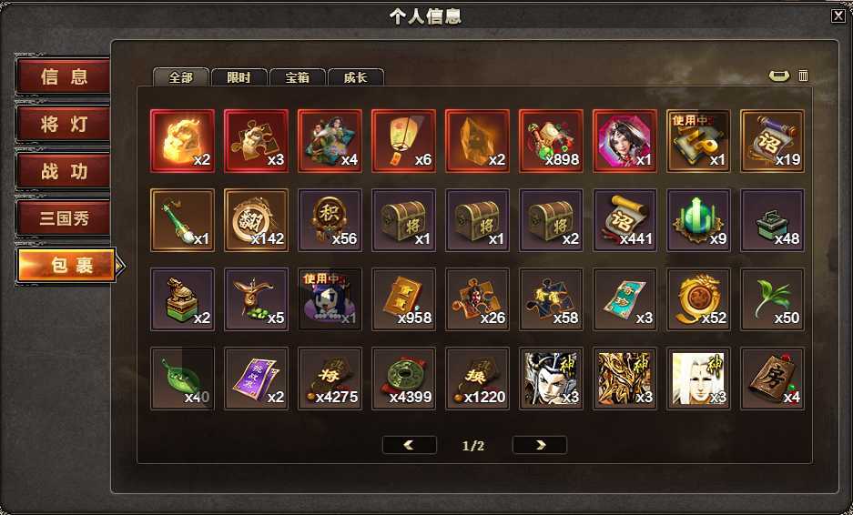Open the 成长 tab

point(355,77)
